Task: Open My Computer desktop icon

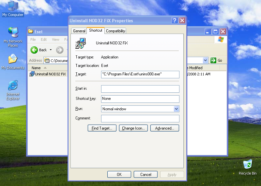Action: [x=13, y=9]
